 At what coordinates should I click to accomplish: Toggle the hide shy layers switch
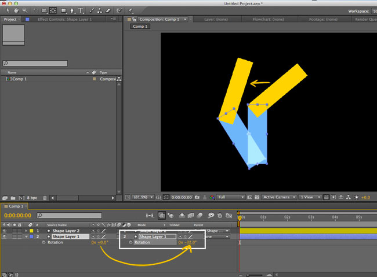(x=182, y=215)
